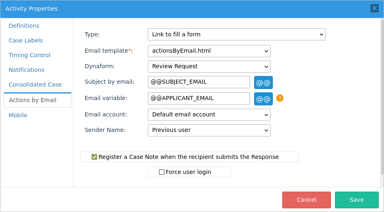Close the Activity Properties dialog
Screen dimensions: 384x212
coord(374,8)
